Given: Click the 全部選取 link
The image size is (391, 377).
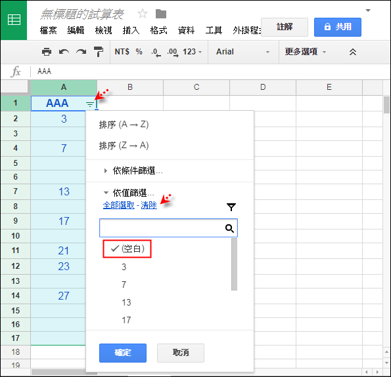Looking at the screenshot, I should tap(119, 205).
